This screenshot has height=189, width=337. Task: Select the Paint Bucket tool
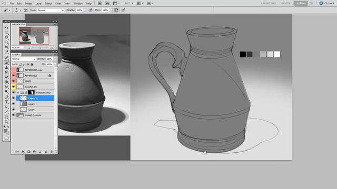pos(6,82)
